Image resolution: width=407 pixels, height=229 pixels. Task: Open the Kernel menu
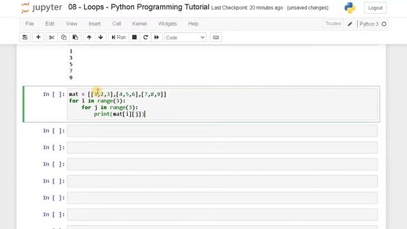click(139, 24)
